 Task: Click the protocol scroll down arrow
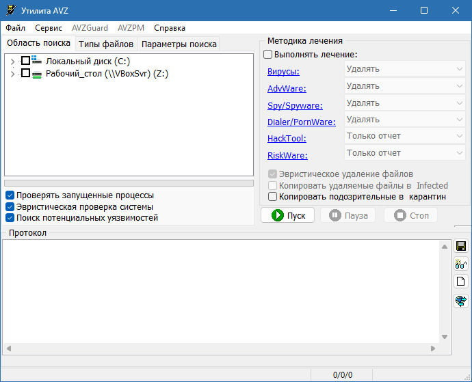445,337
